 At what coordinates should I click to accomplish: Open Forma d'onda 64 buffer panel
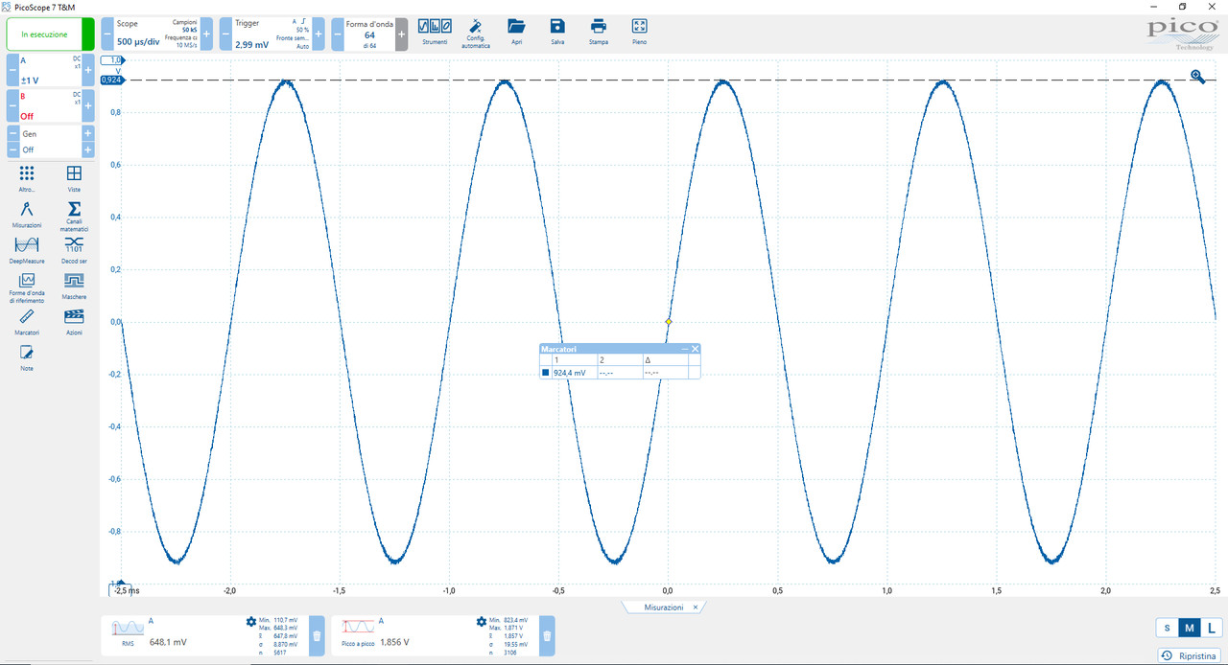369,34
